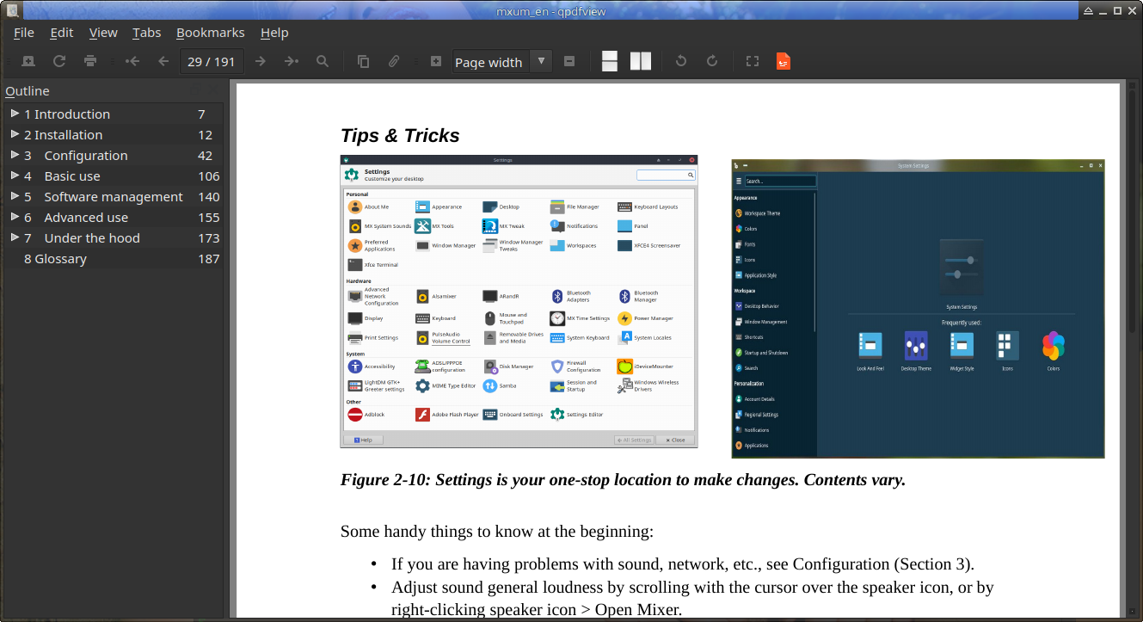Image resolution: width=1143 pixels, height=622 pixels.
Task: Click the Xfce Settings screenshot in the page
Action: pyautogui.click(x=519, y=301)
